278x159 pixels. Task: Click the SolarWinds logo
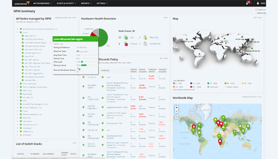coord(22,3)
